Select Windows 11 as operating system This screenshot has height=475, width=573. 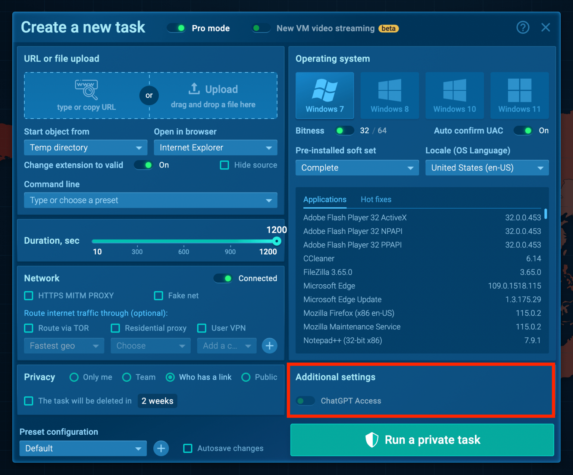pos(519,95)
